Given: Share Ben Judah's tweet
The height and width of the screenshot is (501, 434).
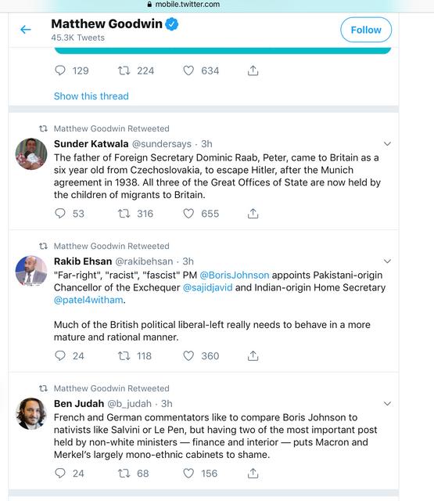Looking at the screenshot, I should tap(253, 473).
